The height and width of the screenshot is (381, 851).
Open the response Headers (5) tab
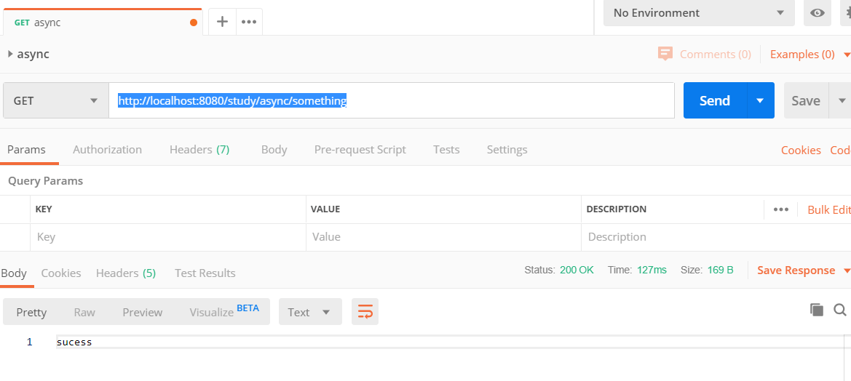pyautogui.click(x=126, y=273)
